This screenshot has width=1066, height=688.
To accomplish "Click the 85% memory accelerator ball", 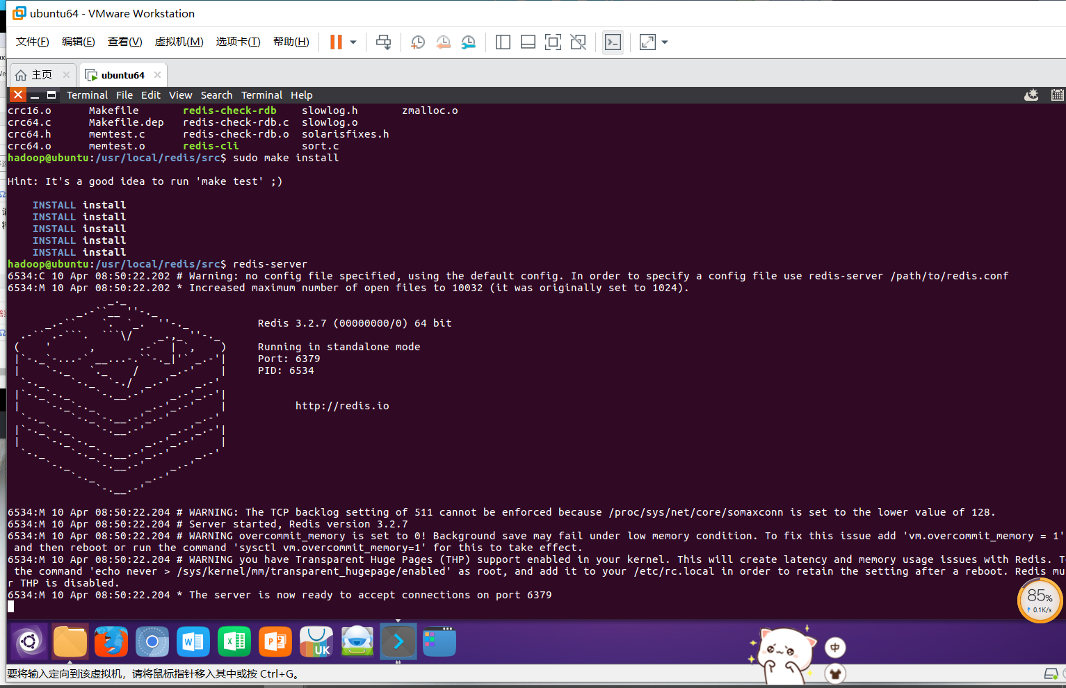I will [x=1040, y=600].
